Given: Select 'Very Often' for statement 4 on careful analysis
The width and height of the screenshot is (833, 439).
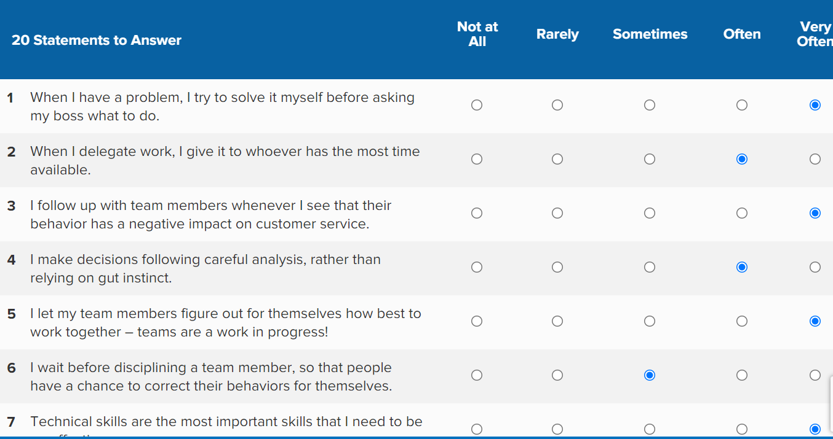Looking at the screenshot, I should coord(815,267).
